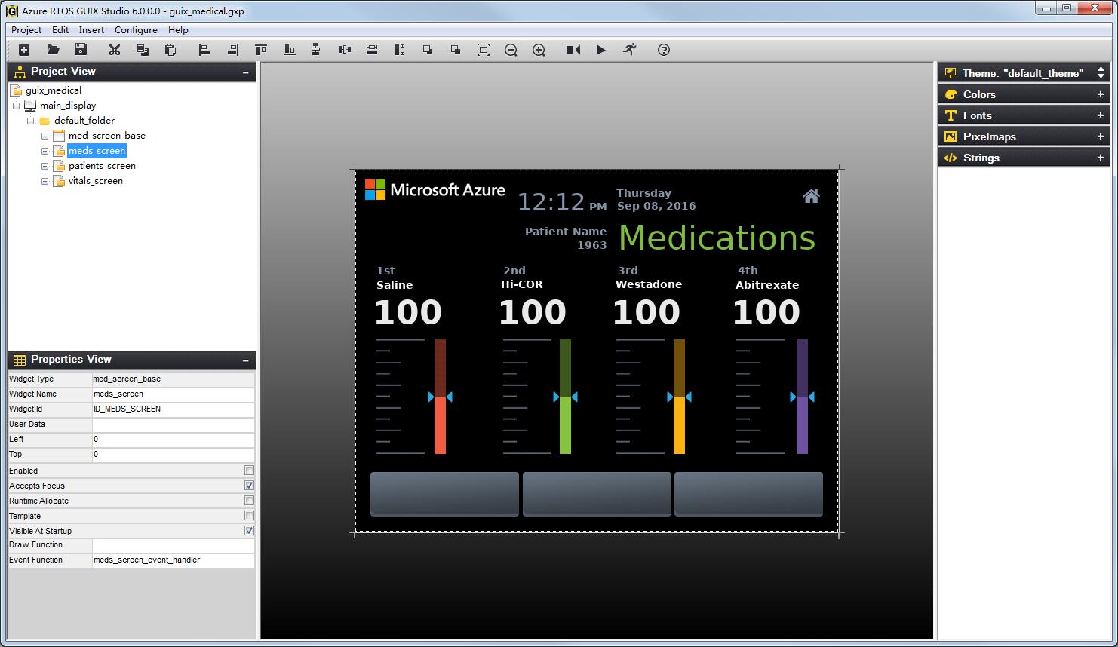Uncheck the Accepts Focus checkbox
This screenshot has height=647, width=1118.
pos(249,486)
